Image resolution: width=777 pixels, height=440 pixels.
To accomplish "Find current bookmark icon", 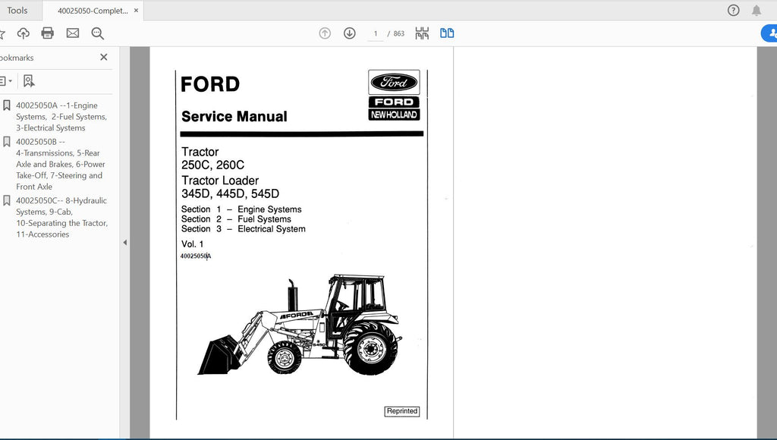I will tap(29, 80).
